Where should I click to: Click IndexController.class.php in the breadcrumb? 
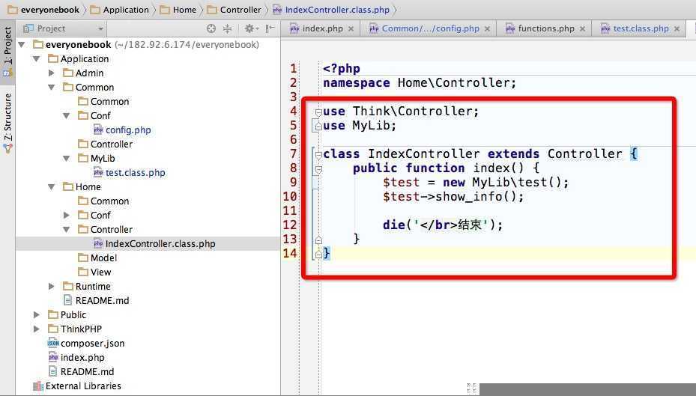331,10
